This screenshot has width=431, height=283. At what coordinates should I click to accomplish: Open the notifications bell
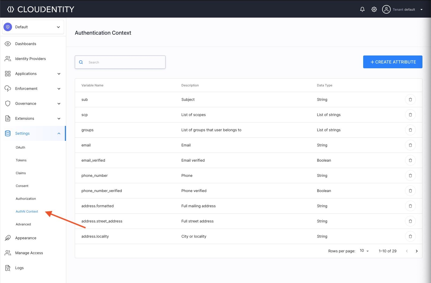tap(362, 9)
